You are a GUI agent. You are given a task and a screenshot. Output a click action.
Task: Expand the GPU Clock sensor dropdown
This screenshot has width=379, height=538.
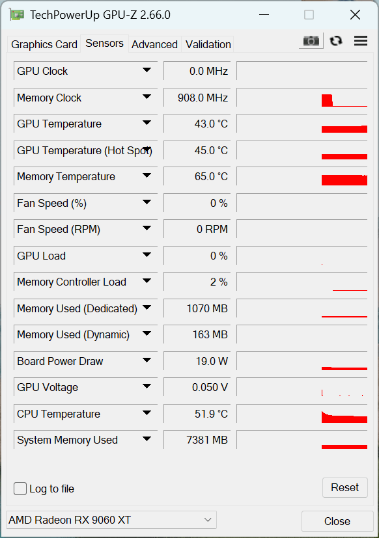[147, 70]
